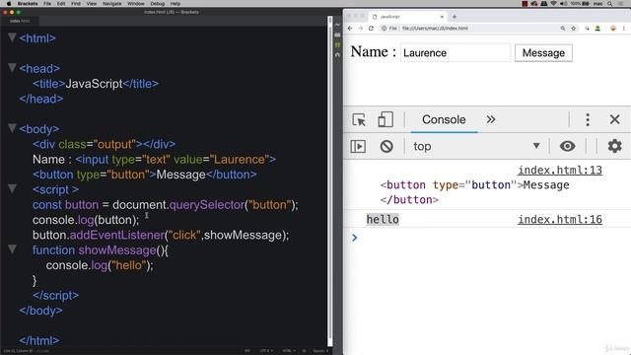Click the spaces indentation setting in status bar
This screenshot has width=631, height=355.
pyautogui.click(x=319, y=351)
